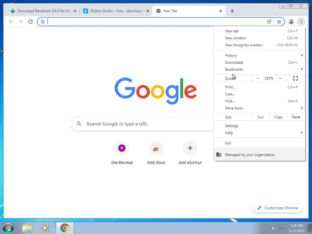Open Downloads from the menu
This screenshot has width=312, height=234.
(260, 62)
